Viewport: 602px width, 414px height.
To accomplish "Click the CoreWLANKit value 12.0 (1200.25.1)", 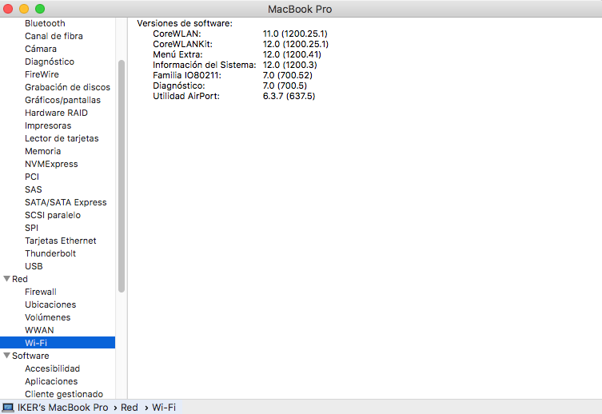I will pyautogui.click(x=296, y=44).
